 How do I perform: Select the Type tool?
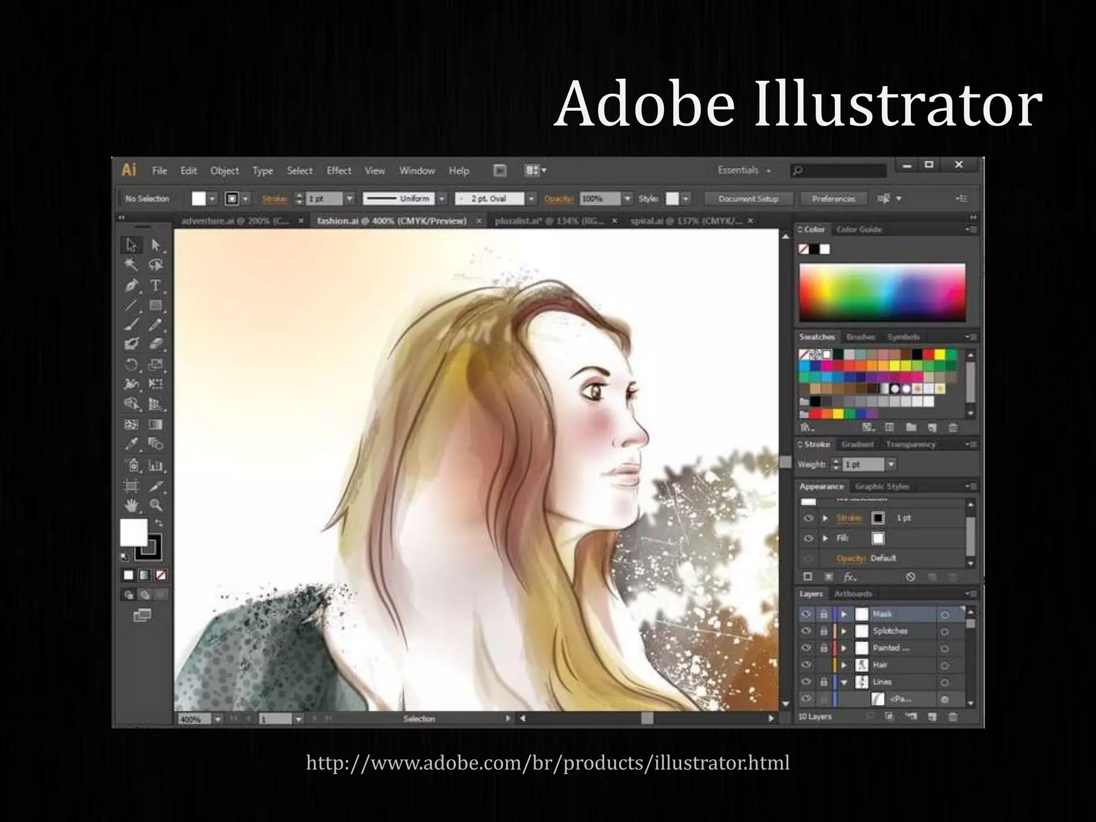point(156,285)
